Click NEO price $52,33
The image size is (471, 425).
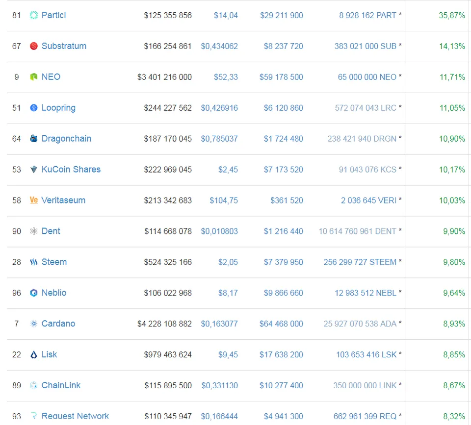click(x=226, y=77)
